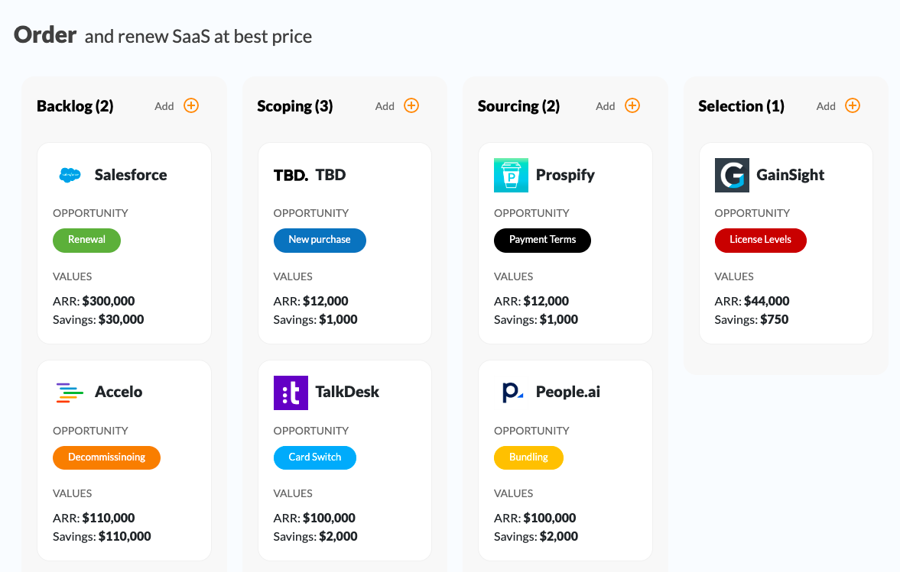Click the Add link in the Selection column
This screenshot has height=572, width=900.
[x=826, y=105]
